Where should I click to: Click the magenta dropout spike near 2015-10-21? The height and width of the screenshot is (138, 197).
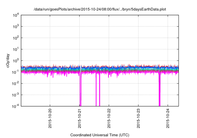pos(81,90)
